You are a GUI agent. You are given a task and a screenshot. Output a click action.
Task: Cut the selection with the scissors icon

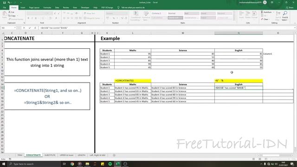pos(11,12)
